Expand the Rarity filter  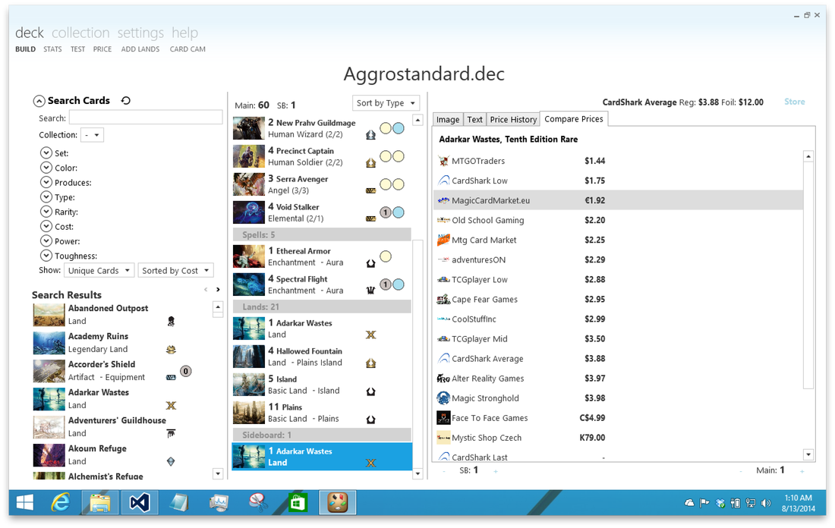[46, 212]
